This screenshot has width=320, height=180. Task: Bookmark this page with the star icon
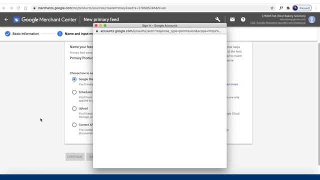point(272,8)
